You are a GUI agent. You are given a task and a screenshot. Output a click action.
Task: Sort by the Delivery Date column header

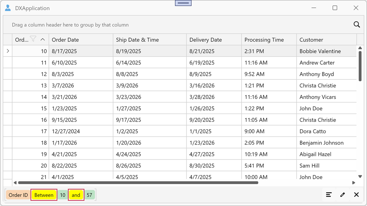pyautogui.click(x=214, y=40)
